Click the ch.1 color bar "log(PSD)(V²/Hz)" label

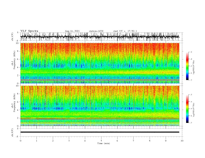tap(194, 67)
